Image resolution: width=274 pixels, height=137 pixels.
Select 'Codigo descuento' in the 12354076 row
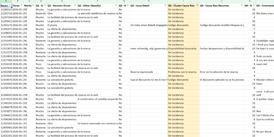183,80
